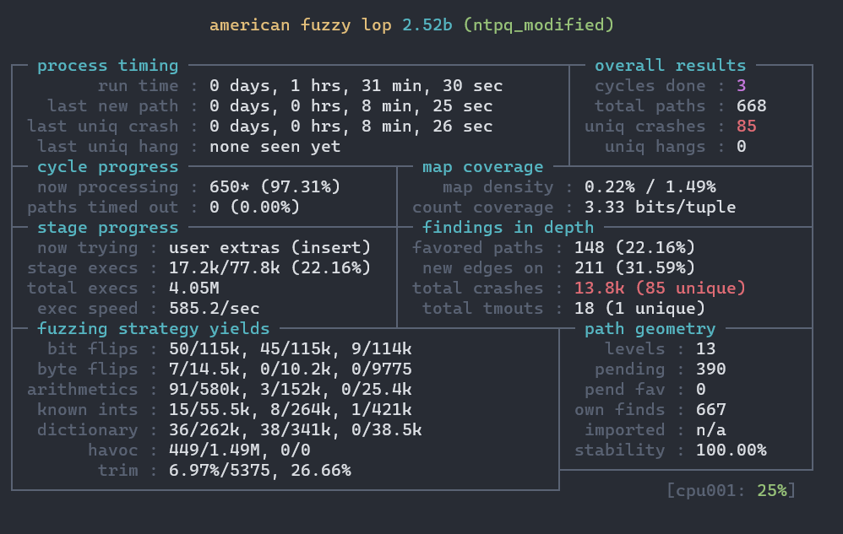Viewport: 843px width, 534px height.
Task: Click the 'process timing' section heading
Action: tap(107, 66)
